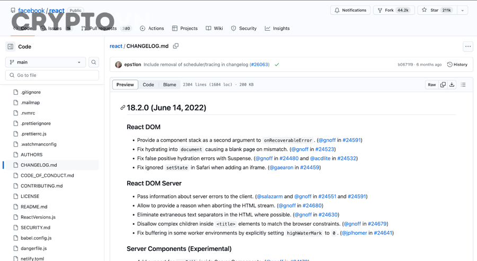Viewport: 477px width, 261px height.
Task: Open @salazarm user link
Action: coord(270,196)
